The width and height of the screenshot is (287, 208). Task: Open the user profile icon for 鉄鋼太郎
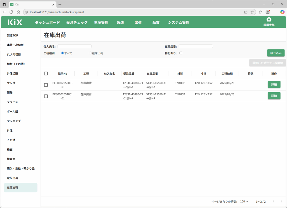coord(269,20)
